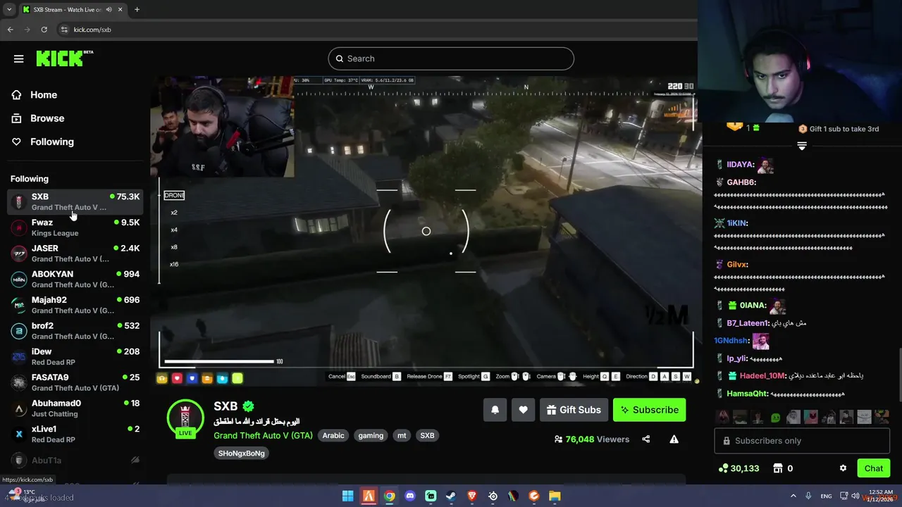Open JASER channel in sidebar
The height and width of the screenshot is (507, 902).
click(75, 254)
